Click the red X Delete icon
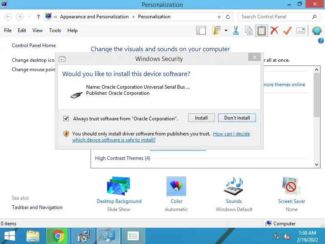The height and width of the screenshot is (244, 325). [x=274, y=30]
